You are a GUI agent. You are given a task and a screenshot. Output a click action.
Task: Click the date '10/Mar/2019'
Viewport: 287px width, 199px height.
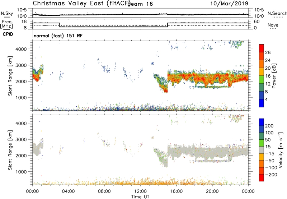229,3
